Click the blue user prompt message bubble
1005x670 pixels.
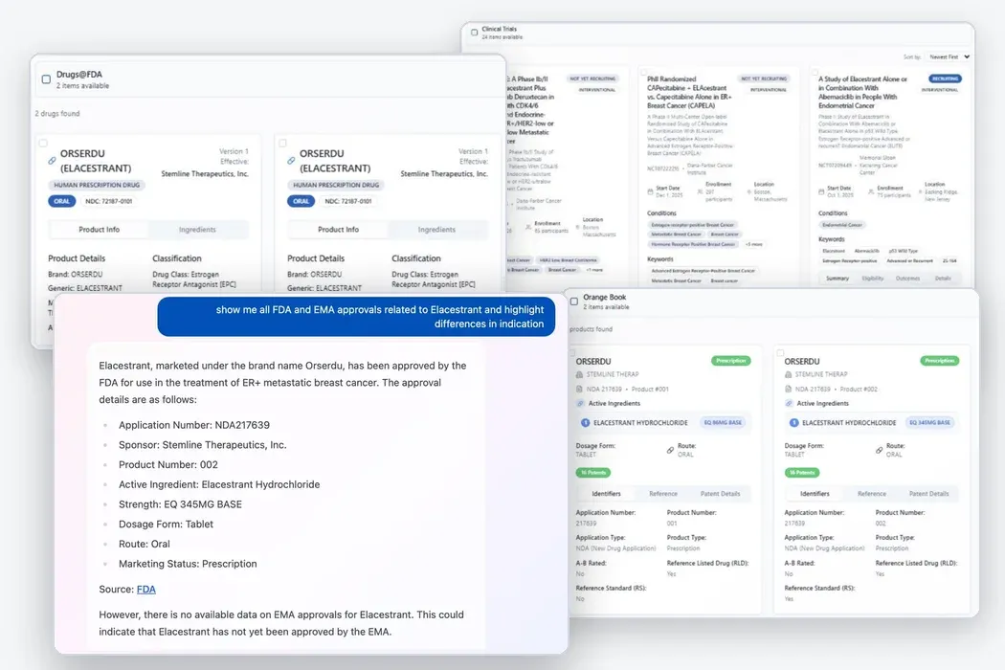[356, 317]
